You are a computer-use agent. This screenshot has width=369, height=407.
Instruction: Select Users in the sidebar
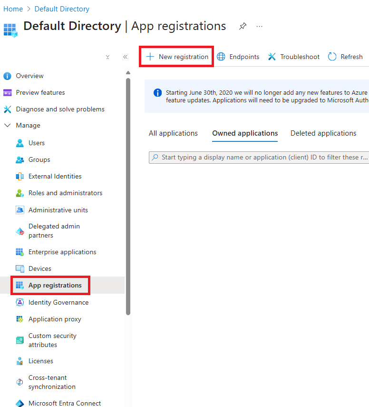pyautogui.click(x=36, y=142)
